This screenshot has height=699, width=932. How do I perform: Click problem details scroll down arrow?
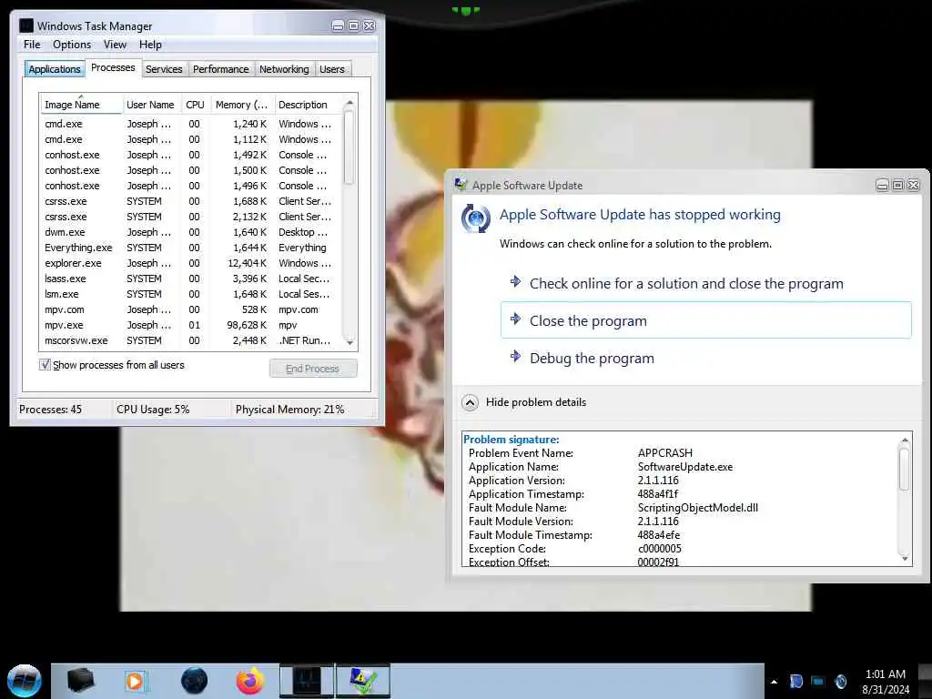(905, 558)
